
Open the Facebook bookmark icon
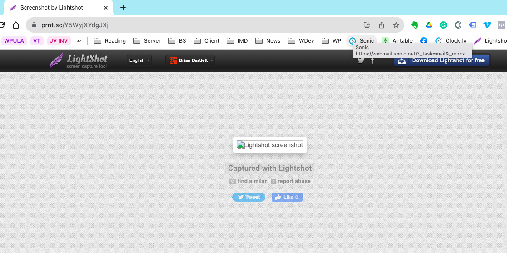pyautogui.click(x=423, y=41)
